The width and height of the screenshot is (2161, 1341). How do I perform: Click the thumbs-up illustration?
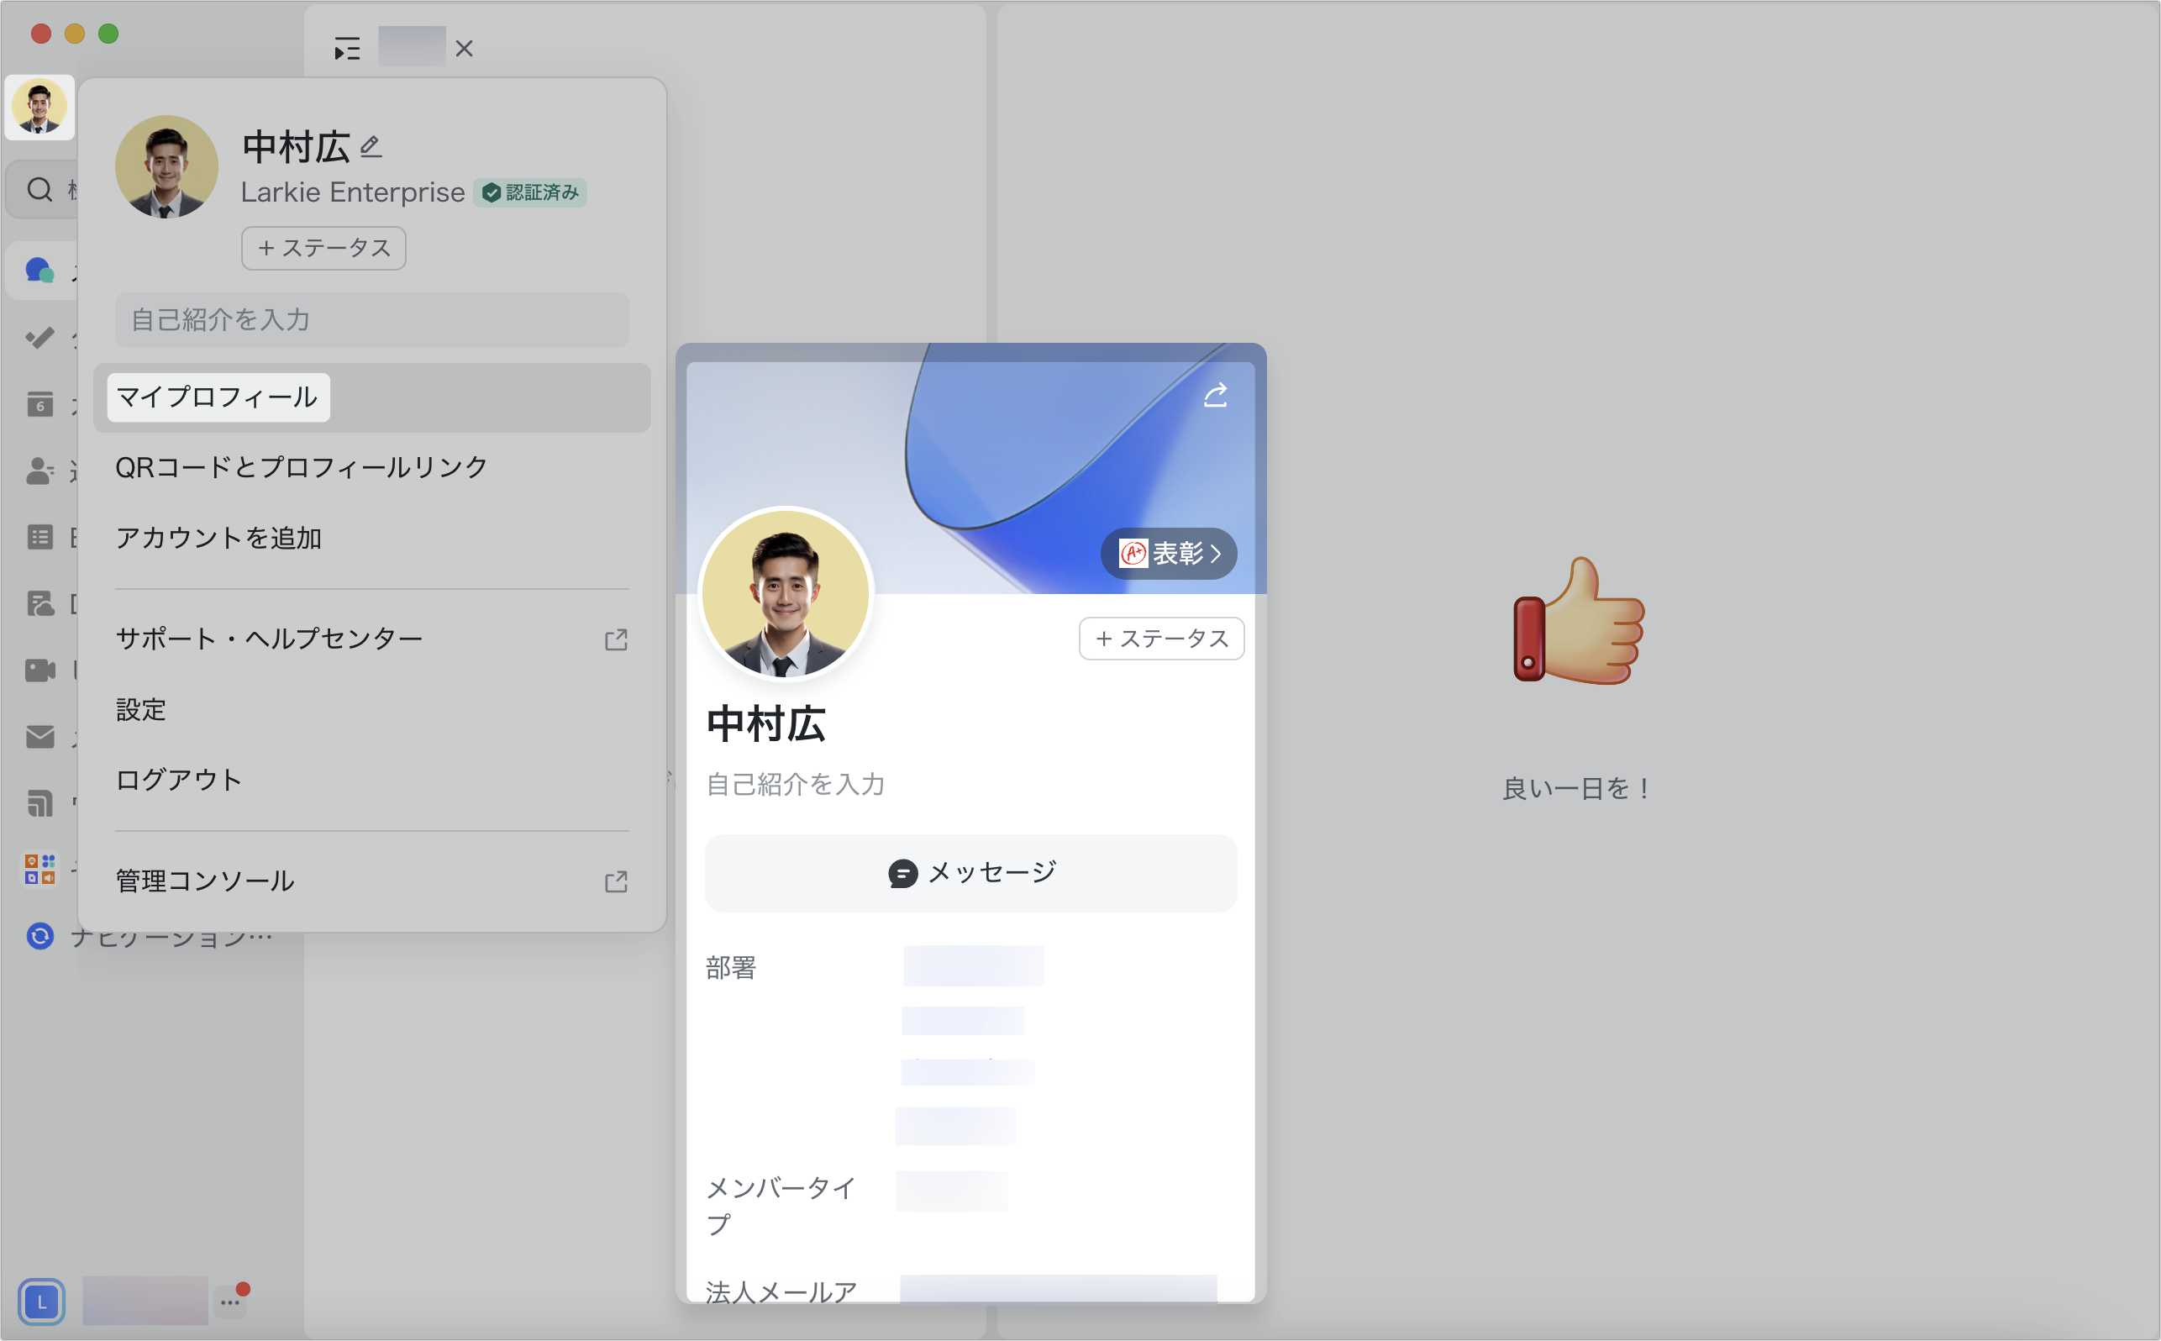pyautogui.click(x=1580, y=621)
